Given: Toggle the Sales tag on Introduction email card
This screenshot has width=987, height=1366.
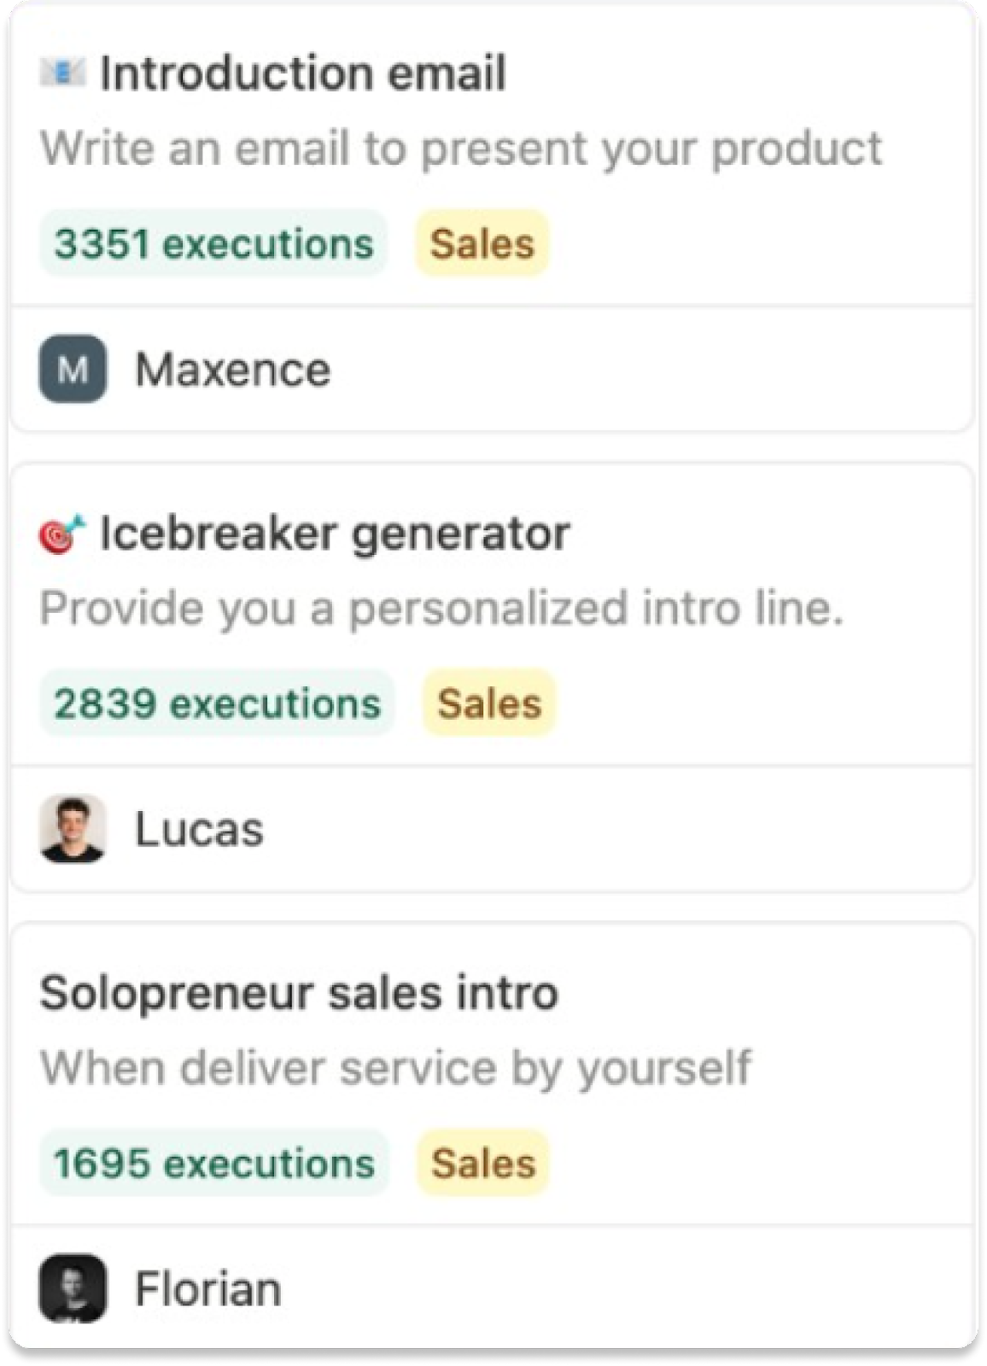Looking at the screenshot, I should (x=482, y=243).
